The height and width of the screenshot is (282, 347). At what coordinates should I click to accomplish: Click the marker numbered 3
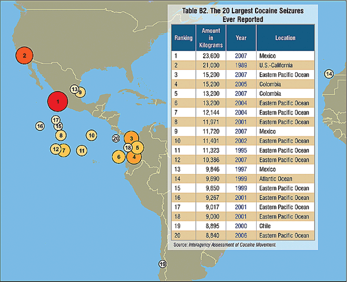tap(132, 139)
